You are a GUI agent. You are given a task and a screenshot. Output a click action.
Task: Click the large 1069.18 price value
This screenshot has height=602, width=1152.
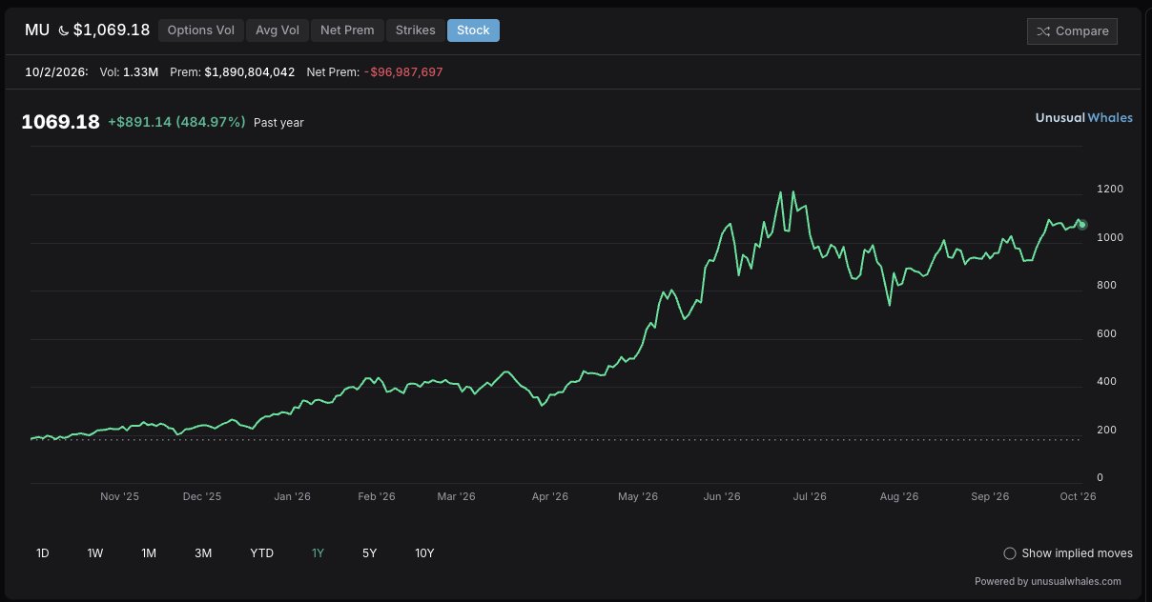(60, 122)
